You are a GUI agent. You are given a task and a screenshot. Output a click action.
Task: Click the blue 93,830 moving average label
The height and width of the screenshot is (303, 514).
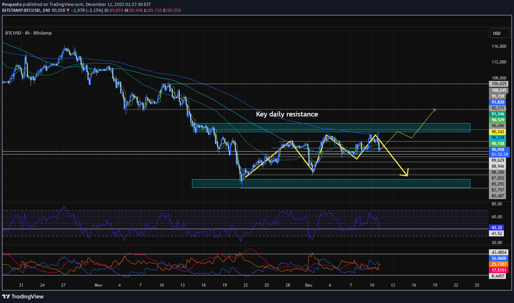click(498, 102)
